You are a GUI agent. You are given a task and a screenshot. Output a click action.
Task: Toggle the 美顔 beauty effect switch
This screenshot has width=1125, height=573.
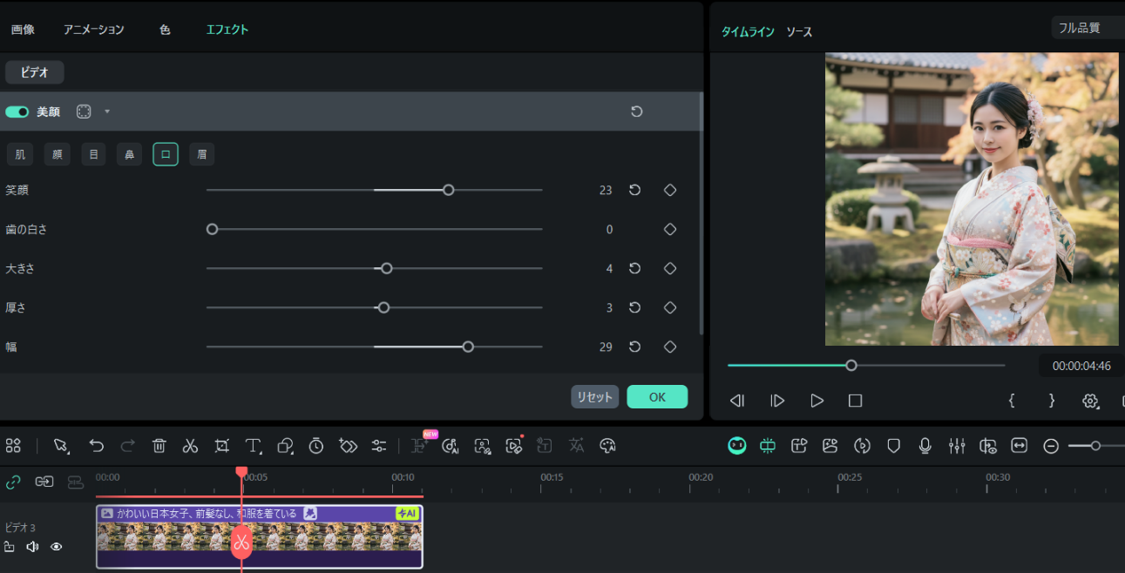click(17, 111)
